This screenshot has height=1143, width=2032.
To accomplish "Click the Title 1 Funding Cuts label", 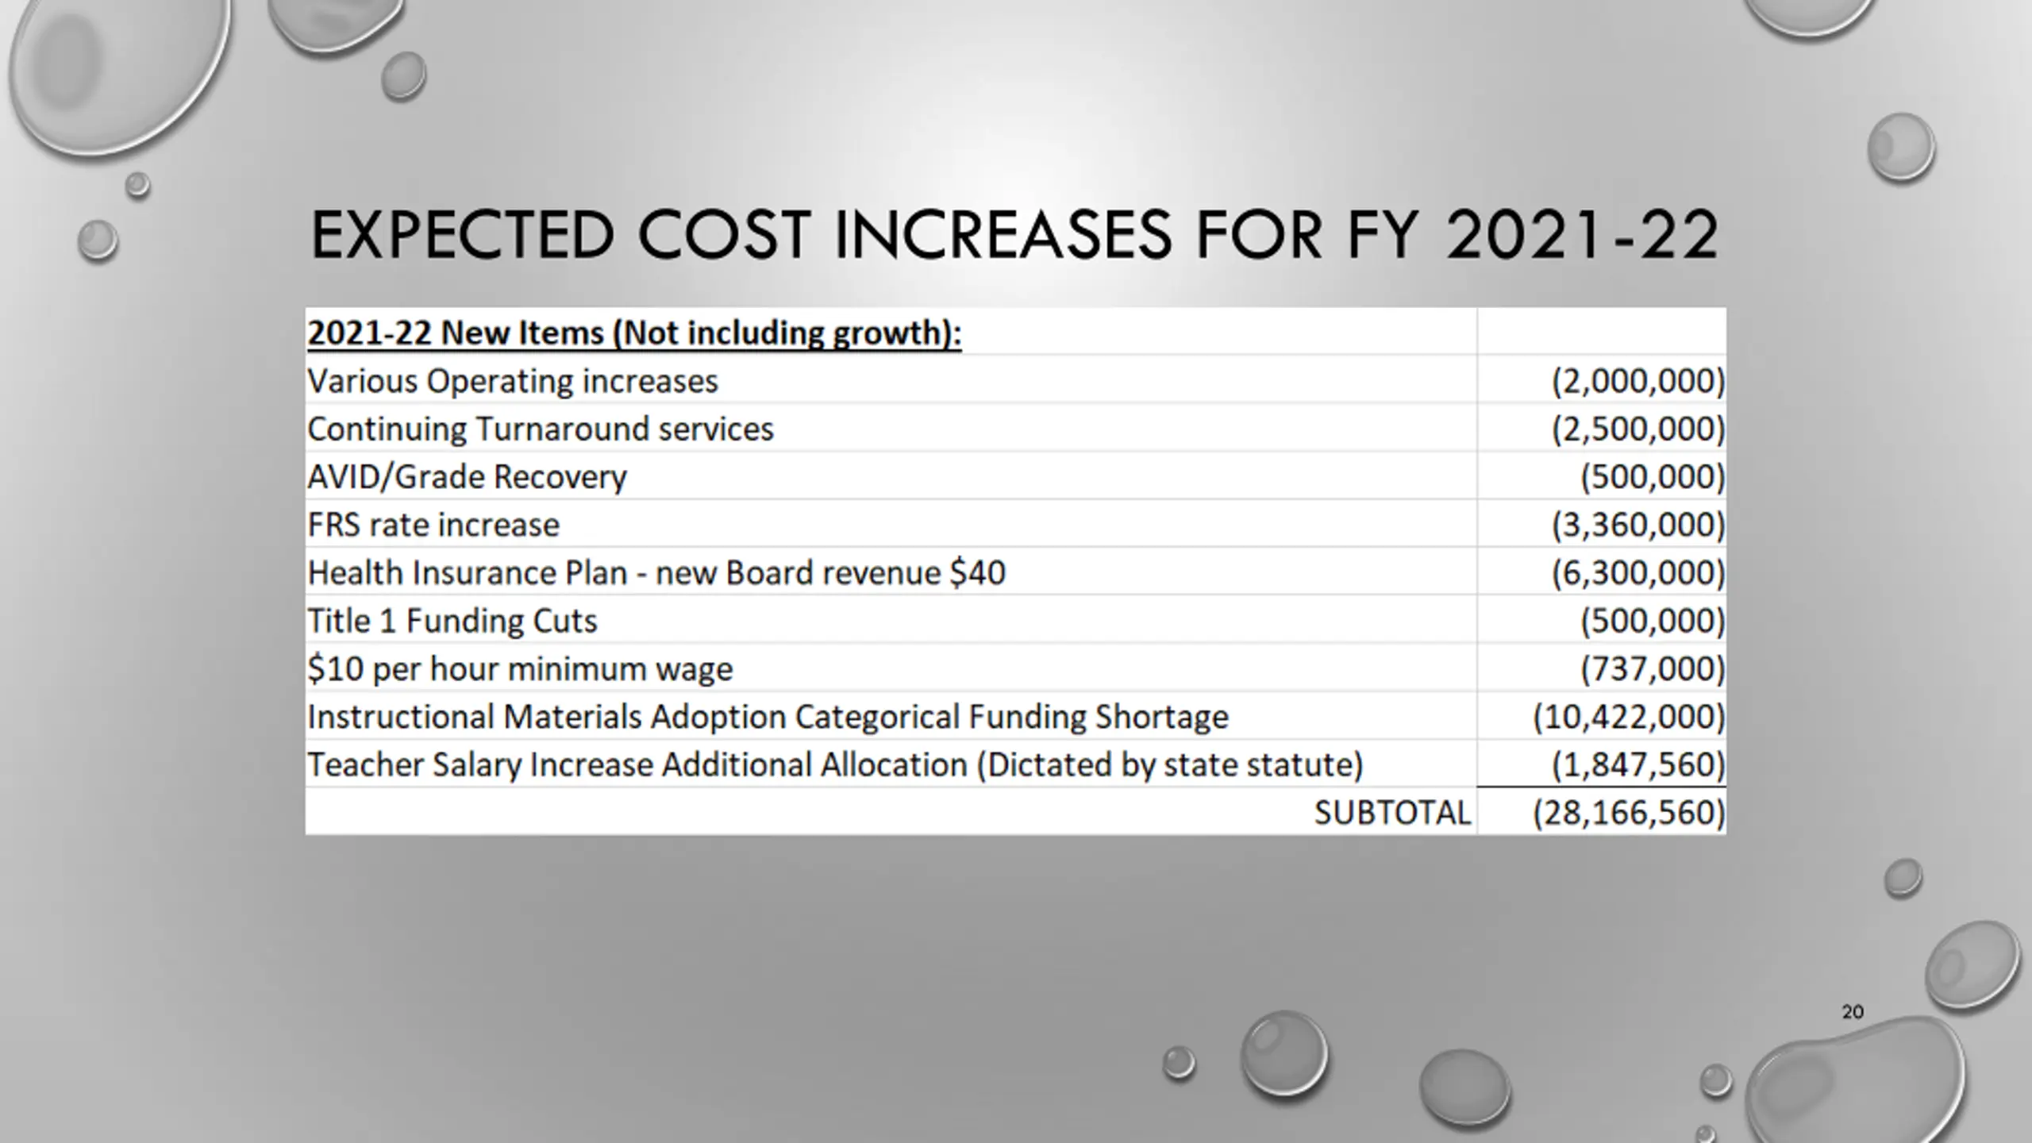I will tap(452, 621).
